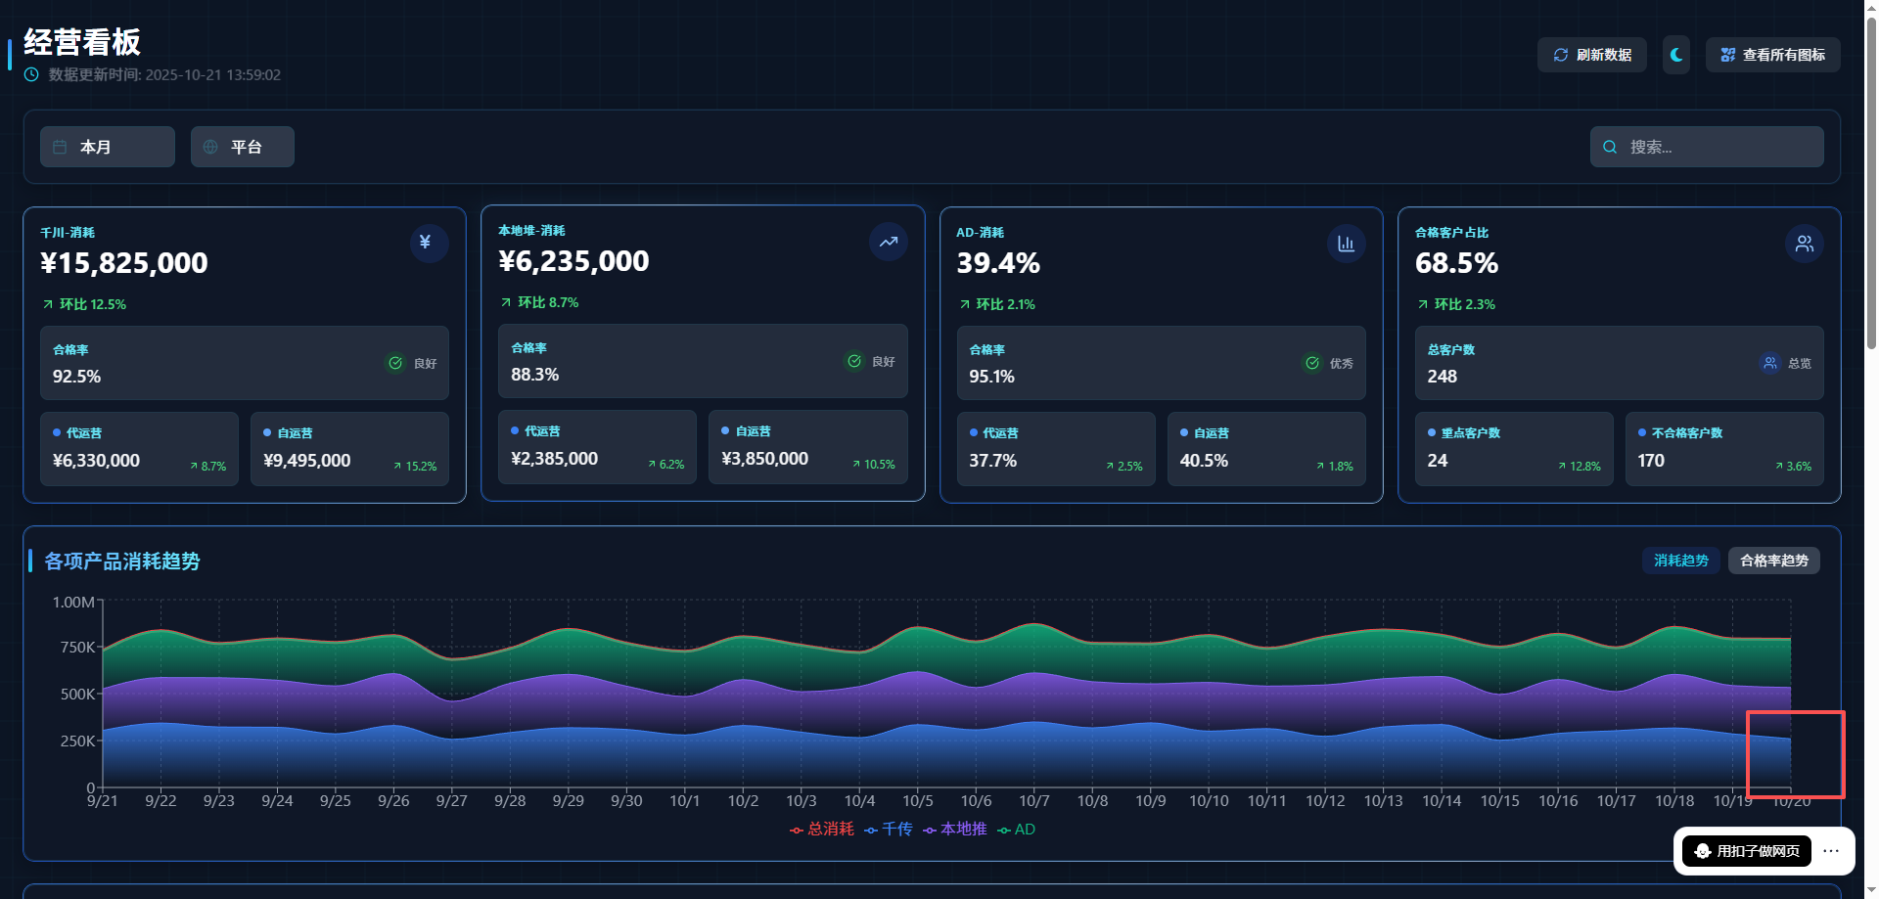The height and width of the screenshot is (899, 1879).
Task: Click the page vertical scrollbar
Action: click(1871, 196)
